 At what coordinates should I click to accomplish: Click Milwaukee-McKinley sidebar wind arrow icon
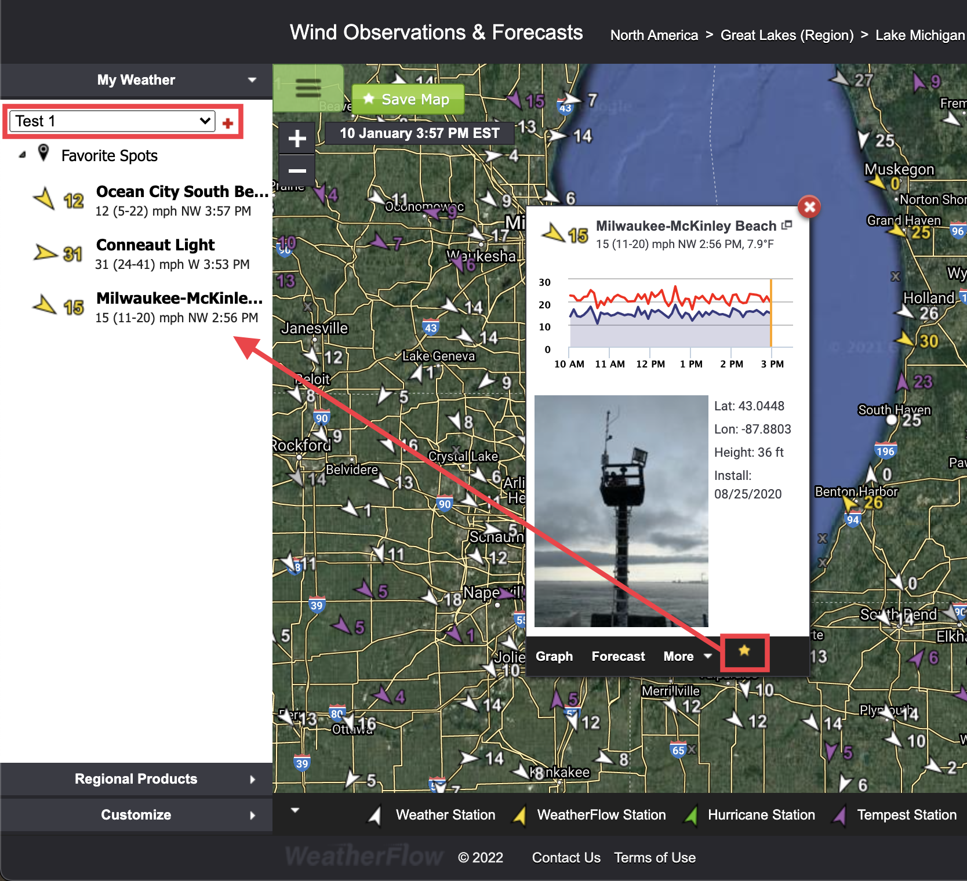[x=44, y=304]
